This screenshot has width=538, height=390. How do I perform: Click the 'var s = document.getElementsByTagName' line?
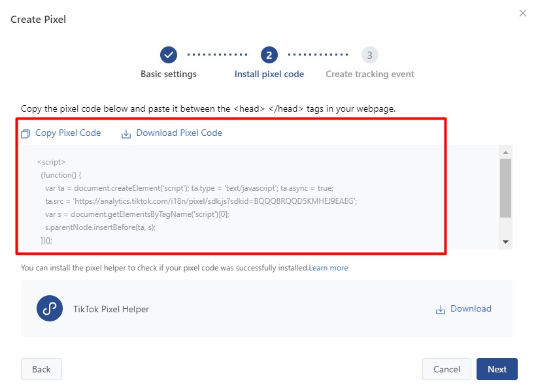pyautogui.click(x=137, y=214)
